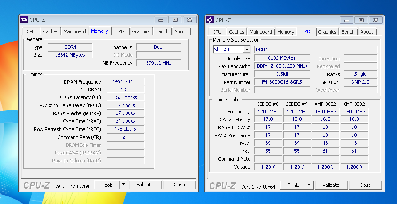The width and height of the screenshot is (397, 204).
Task: Click Part Number F4-3000C16-8GRS field
Action: pyautogui.click(x=282, y=82)
